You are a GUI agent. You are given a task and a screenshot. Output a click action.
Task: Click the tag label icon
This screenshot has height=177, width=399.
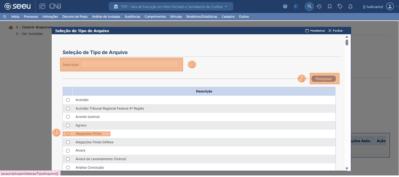pyautogui.click(x=340, y=7)
